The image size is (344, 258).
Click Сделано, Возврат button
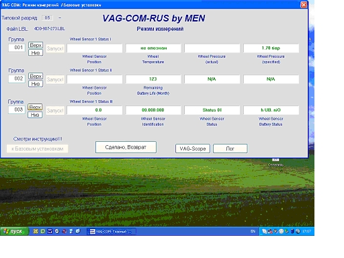[x=126, y=147]
